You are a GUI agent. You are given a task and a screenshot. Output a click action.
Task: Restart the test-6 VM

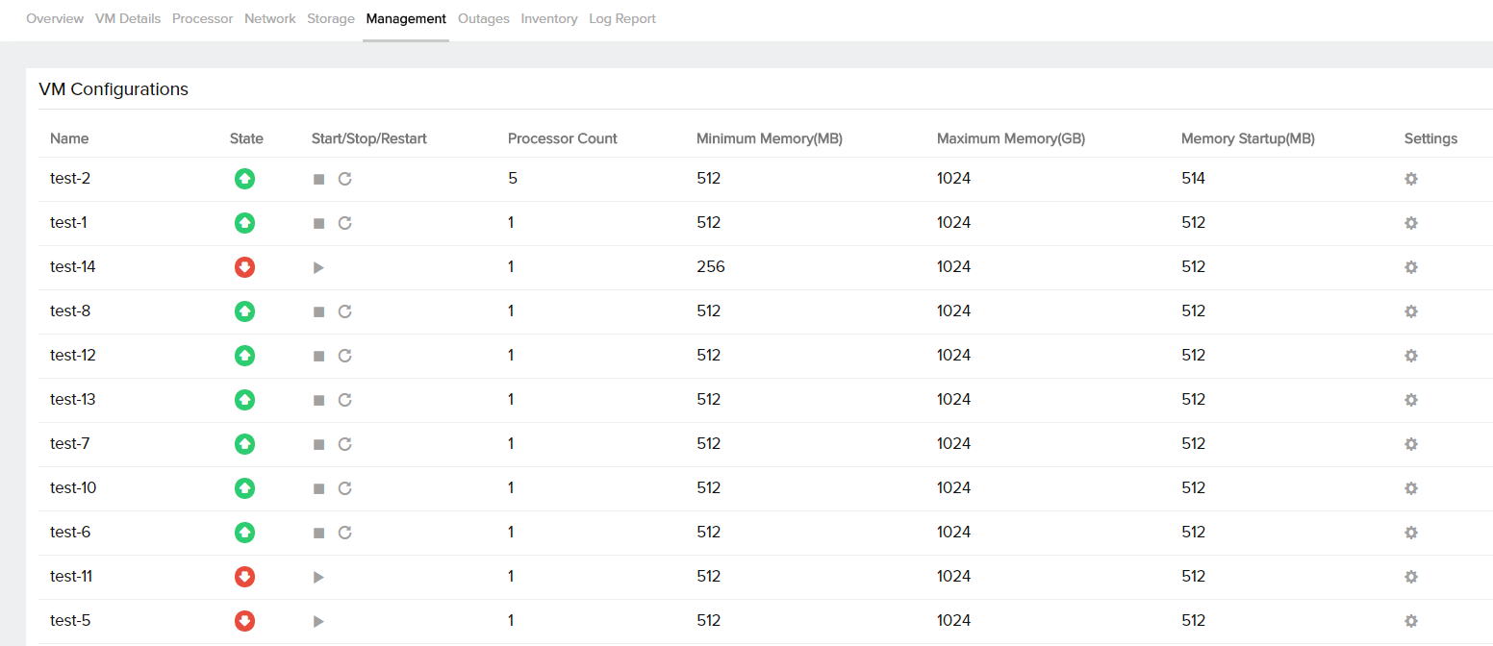345,533
